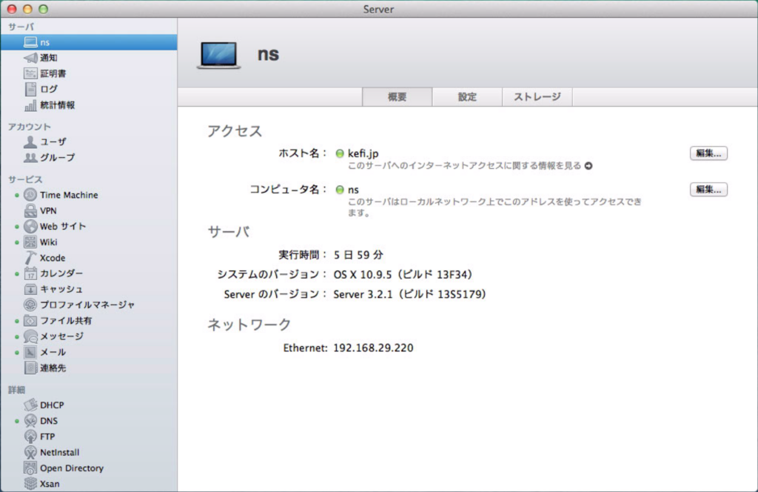Screen dimensions: 758x492
Task: Switch to the ストレージ tab
Action: 537,97
